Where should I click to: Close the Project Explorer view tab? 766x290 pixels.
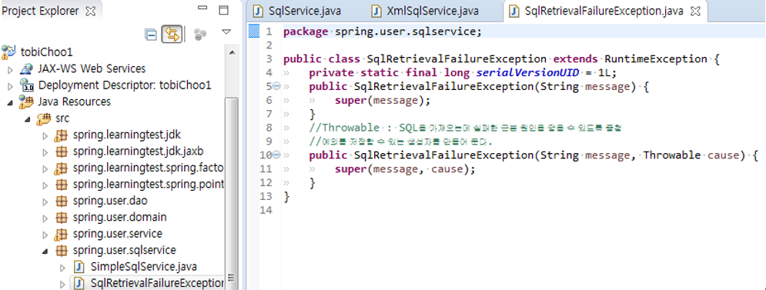(x=90, y=11)
